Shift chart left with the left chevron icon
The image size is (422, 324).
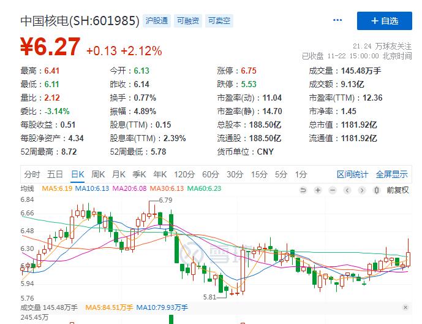click(347, 190)
